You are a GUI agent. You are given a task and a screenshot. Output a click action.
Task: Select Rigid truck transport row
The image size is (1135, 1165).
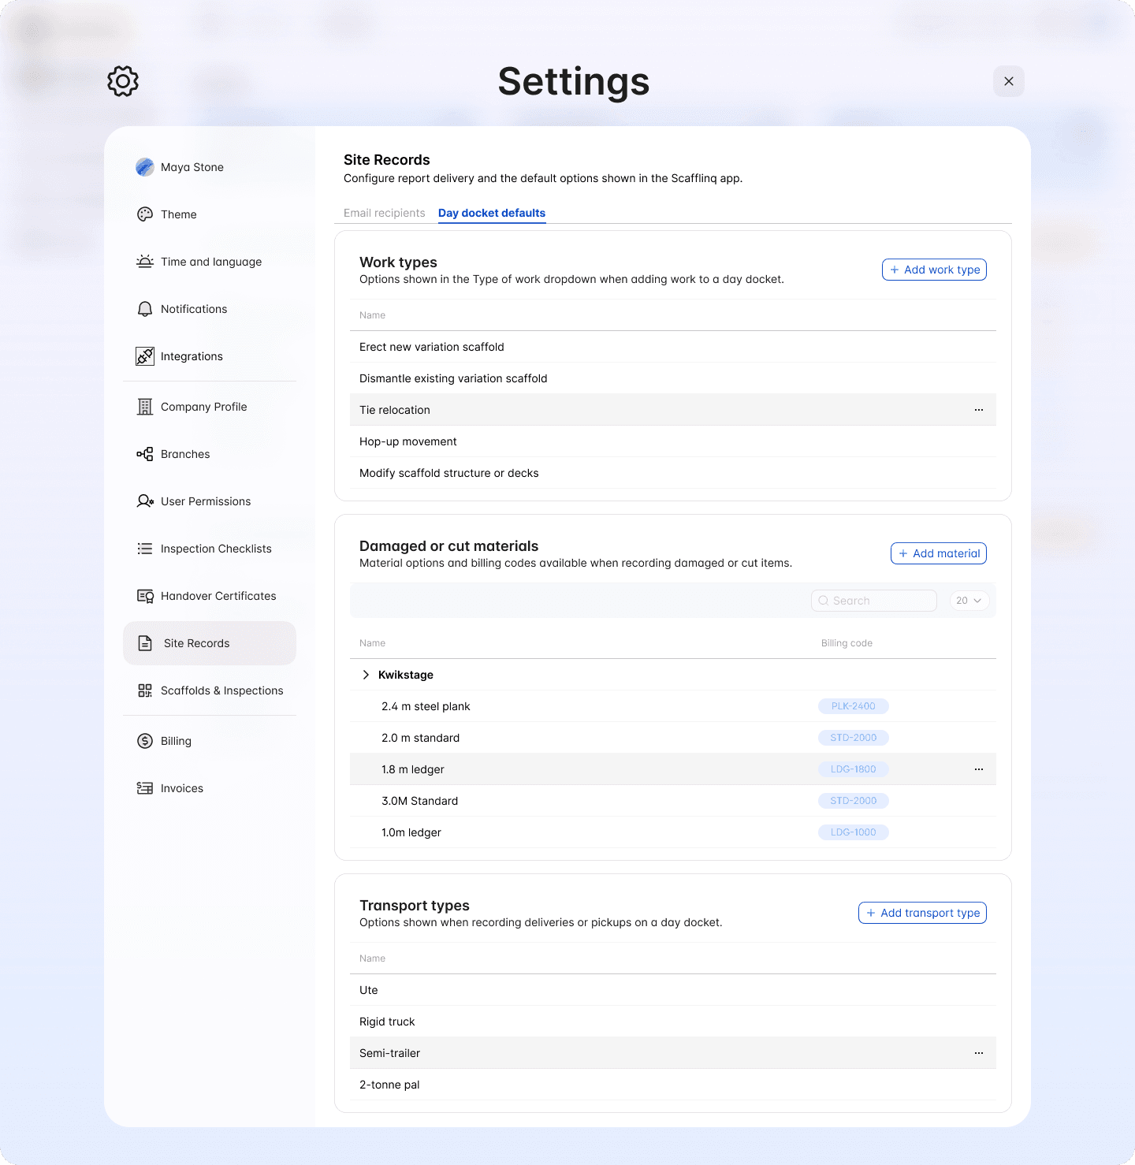673,1022
